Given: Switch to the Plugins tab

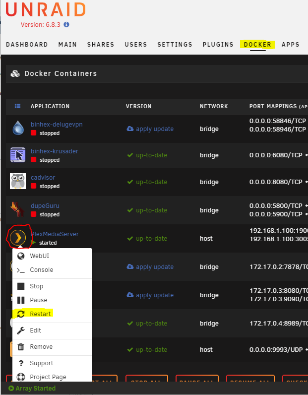Looking at the screenshot, I should pyautogui.click(x=218, y=45).
